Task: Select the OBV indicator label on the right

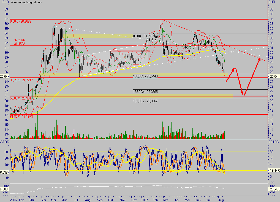Action: point(272,185)
